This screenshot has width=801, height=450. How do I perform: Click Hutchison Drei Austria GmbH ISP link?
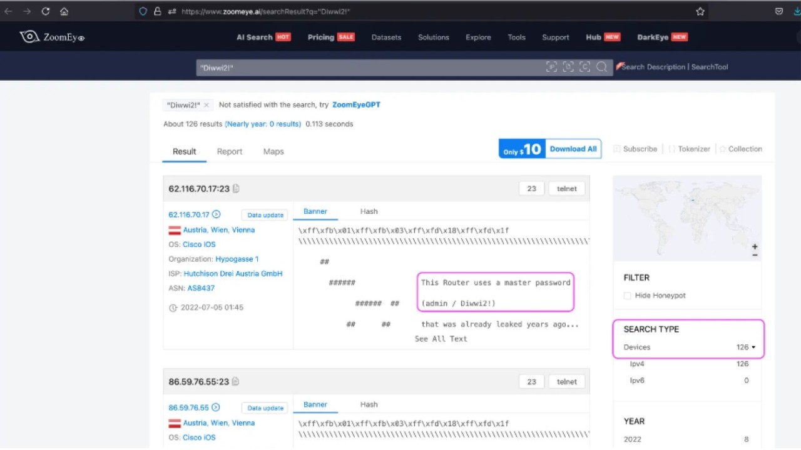point(233,274)
